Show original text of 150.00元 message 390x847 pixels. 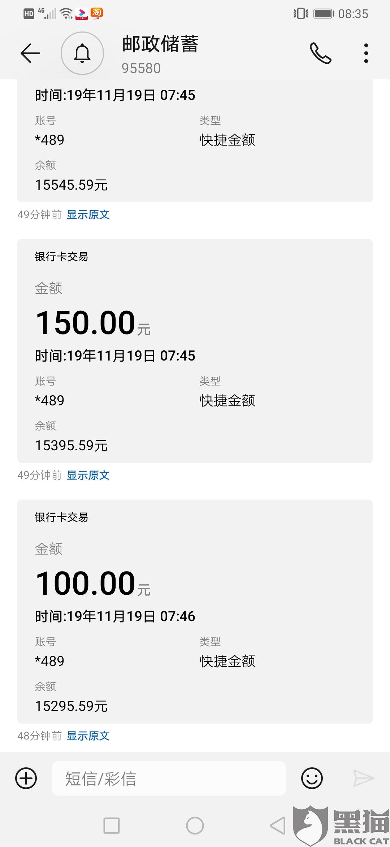tap(88, 475)
